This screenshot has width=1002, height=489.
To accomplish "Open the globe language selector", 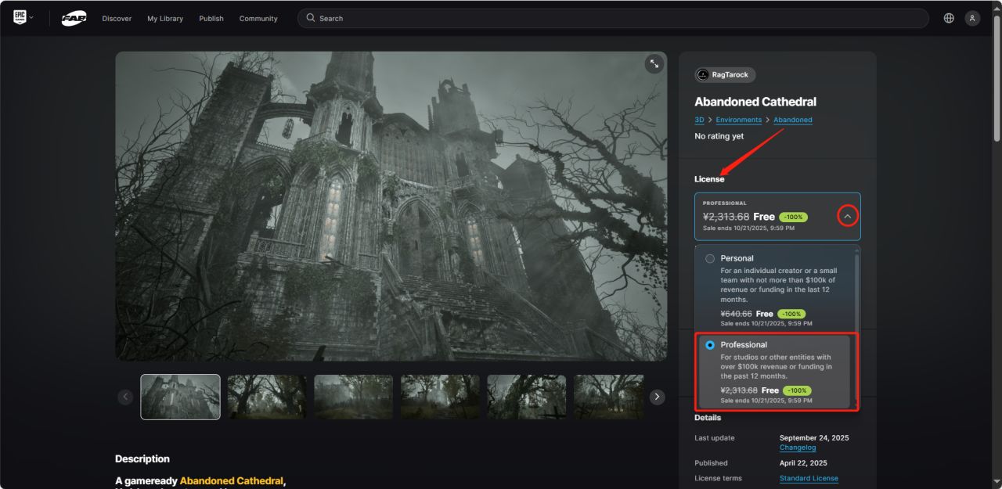I will pos(949,18).
